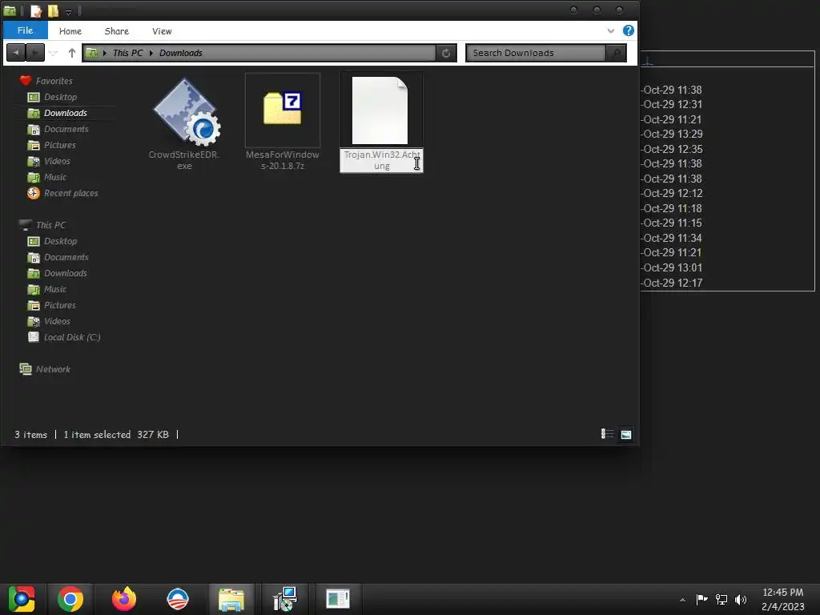Select the MesaForWindows 7z archive

pyautogui.click(x=283, y=109)
